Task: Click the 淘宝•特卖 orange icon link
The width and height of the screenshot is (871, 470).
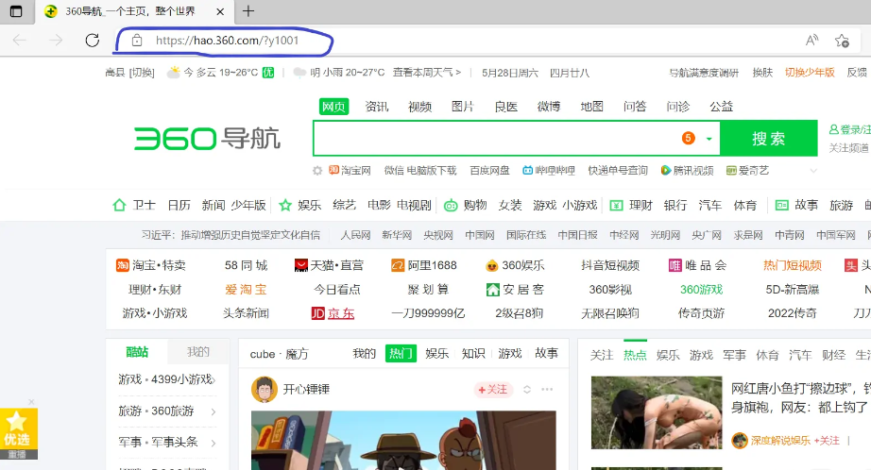Action: 123,265
